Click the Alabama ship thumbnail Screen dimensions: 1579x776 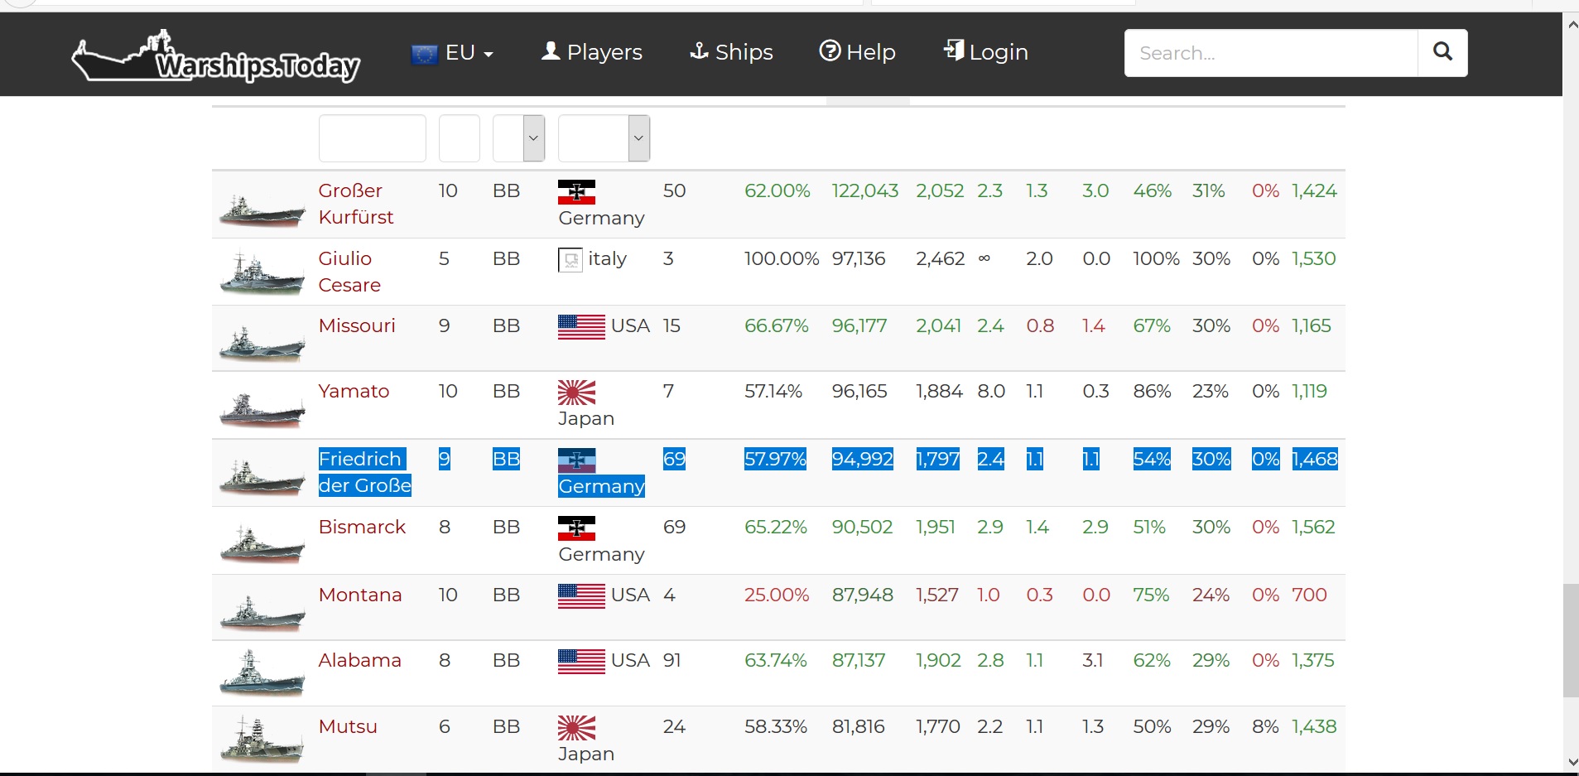point(262,672)
